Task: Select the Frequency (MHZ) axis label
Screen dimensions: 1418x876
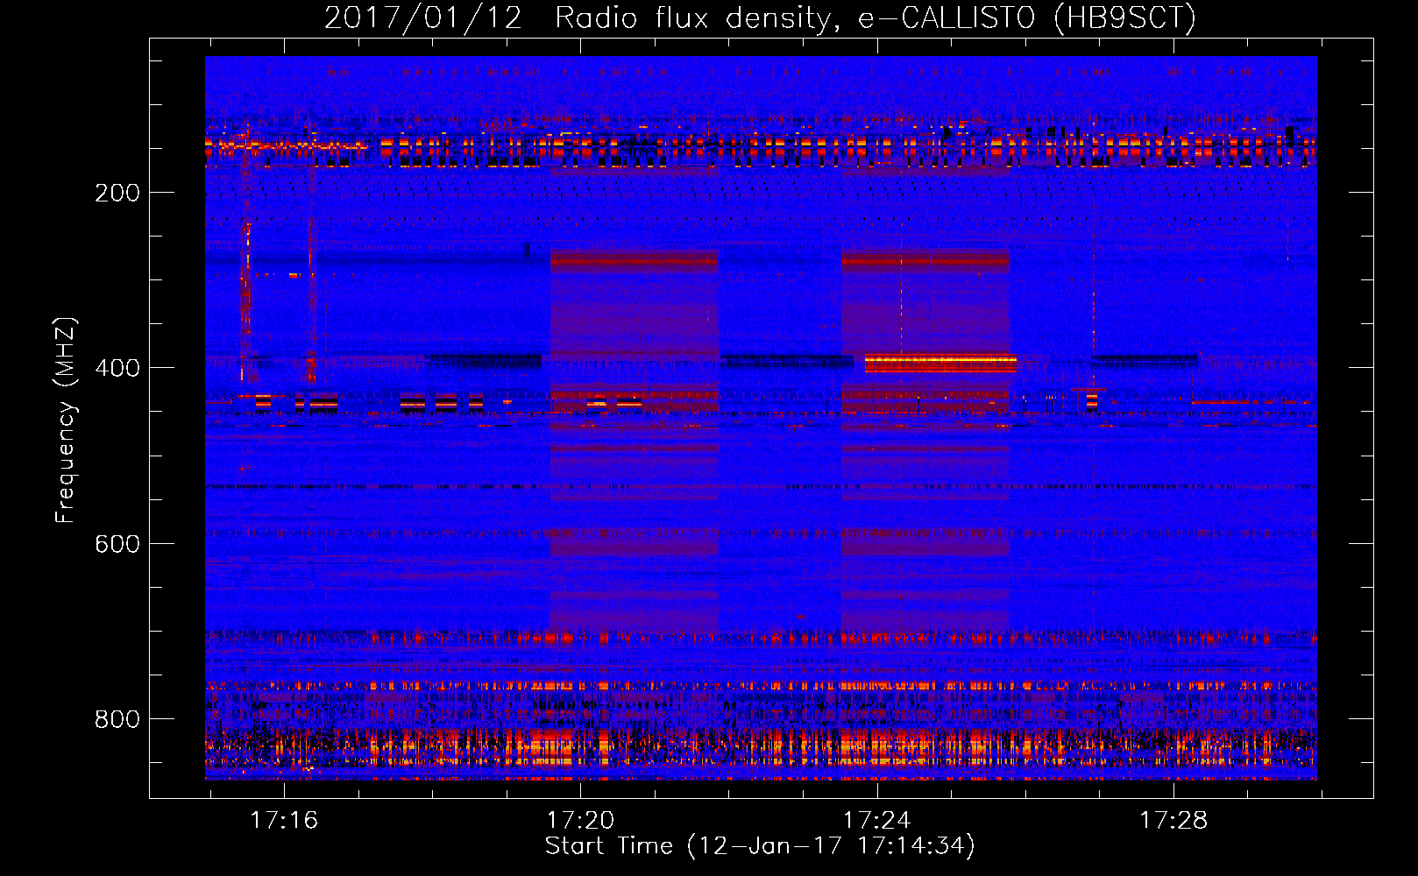Action: 66,420
